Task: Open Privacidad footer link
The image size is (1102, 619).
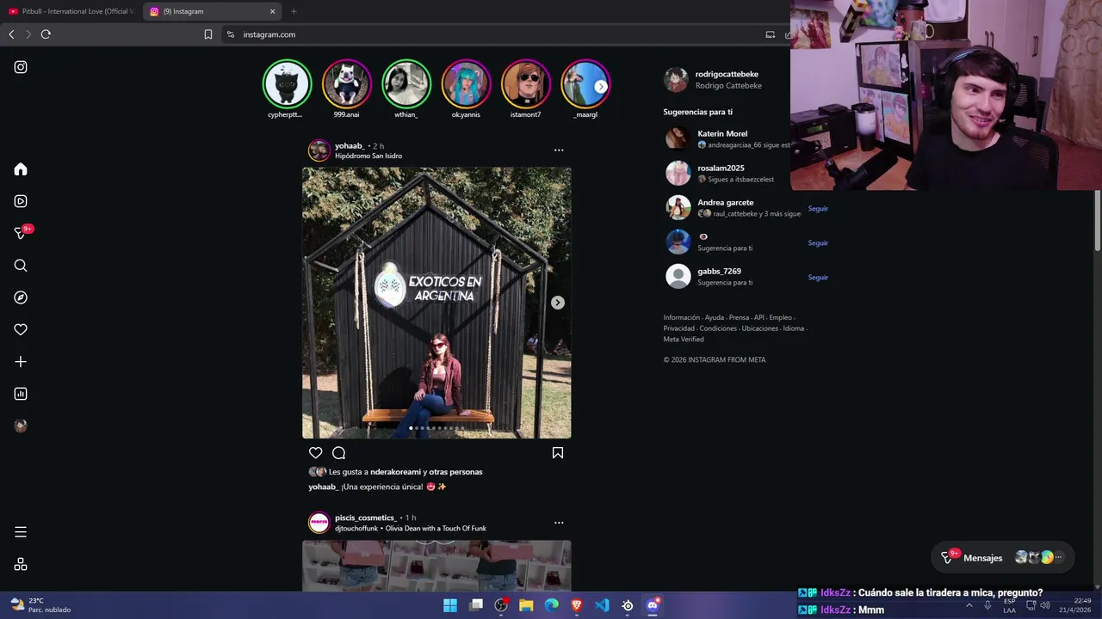Action: (678, 328)
